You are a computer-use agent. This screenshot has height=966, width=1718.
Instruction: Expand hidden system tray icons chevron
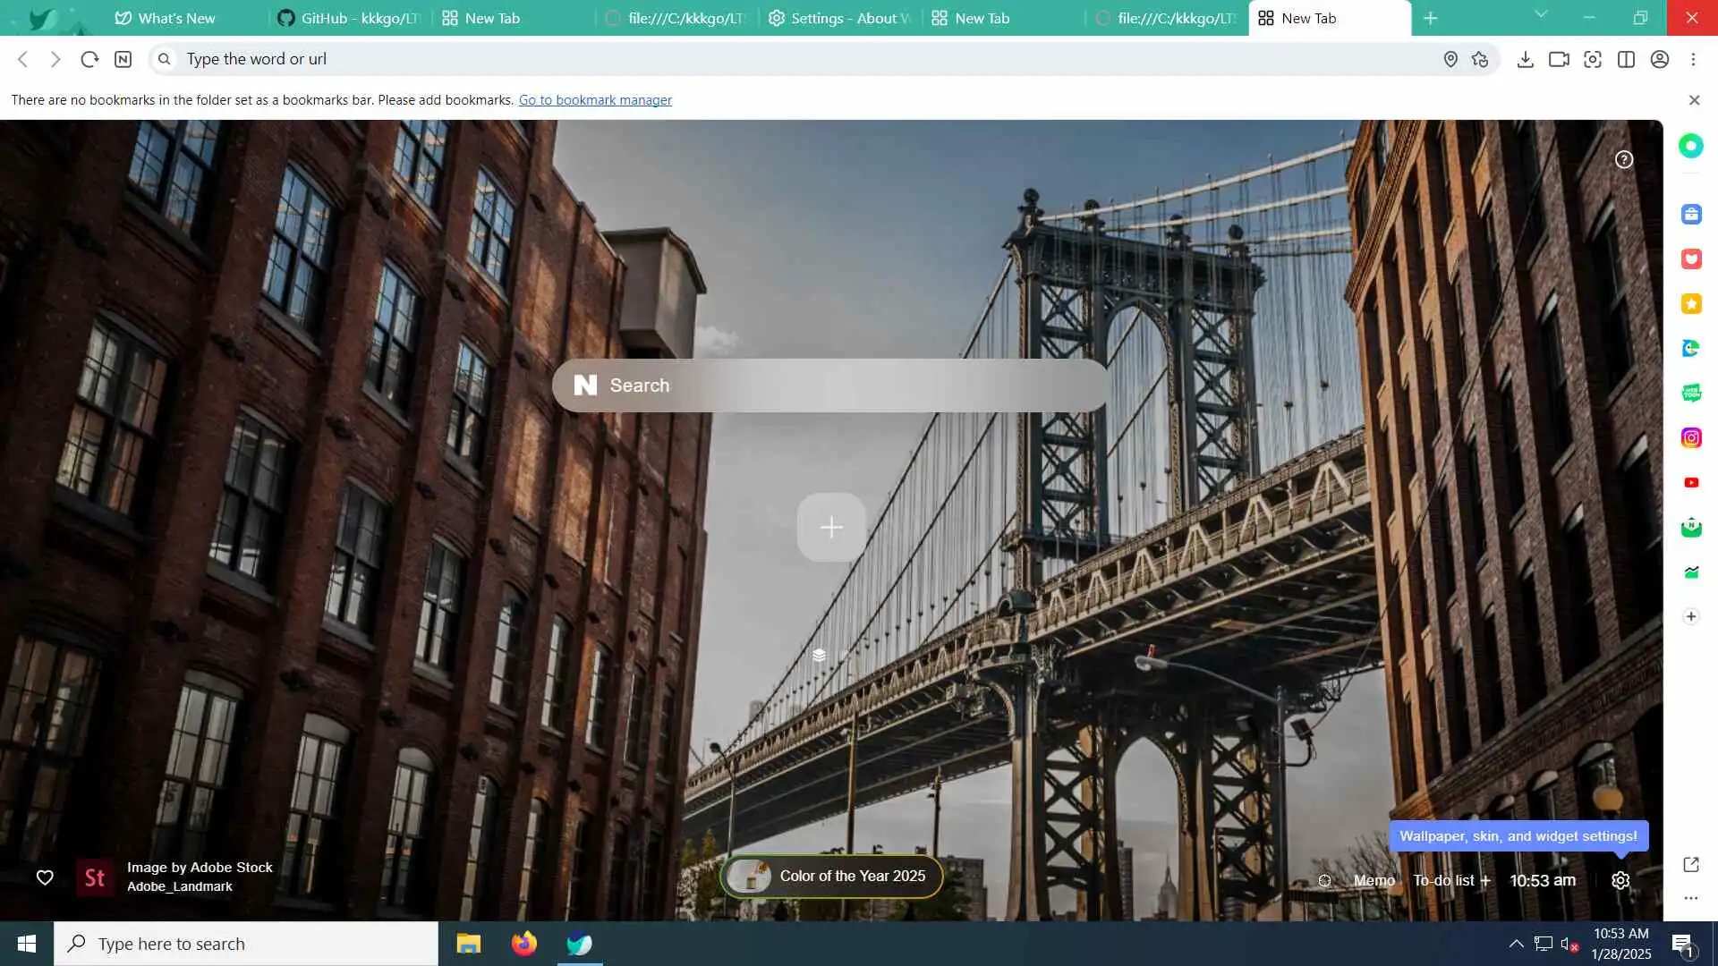click(x=1516, y=944)
